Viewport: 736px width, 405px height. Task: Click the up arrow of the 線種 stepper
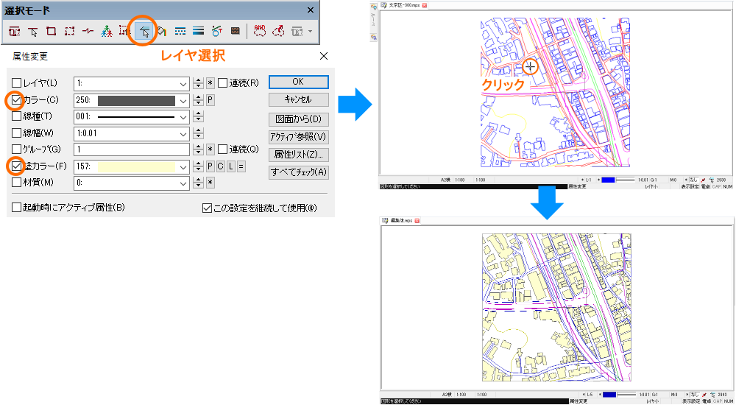click(199, 114)
